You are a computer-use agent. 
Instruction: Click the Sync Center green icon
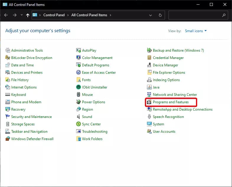point(79,124)
